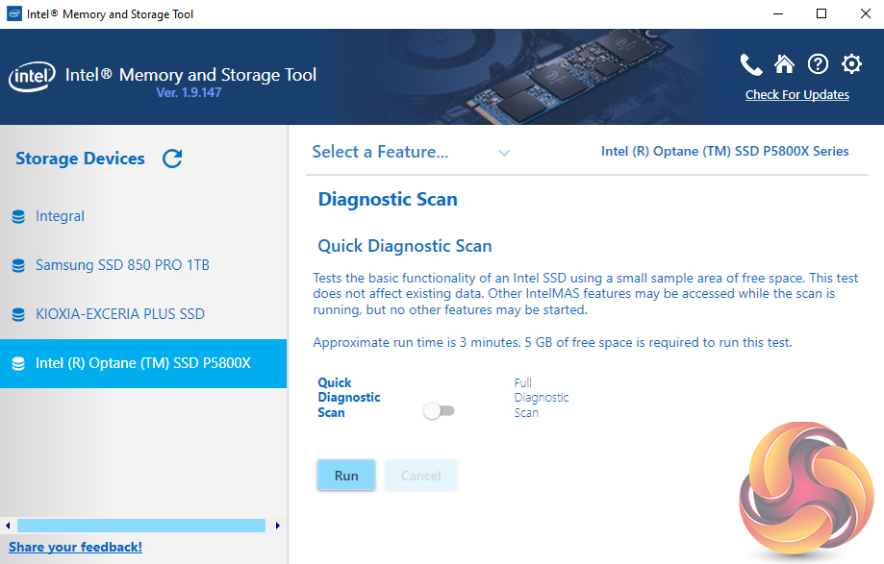
Task: Select Intel Optane SSD P5800X device
Action: point(143,363)
